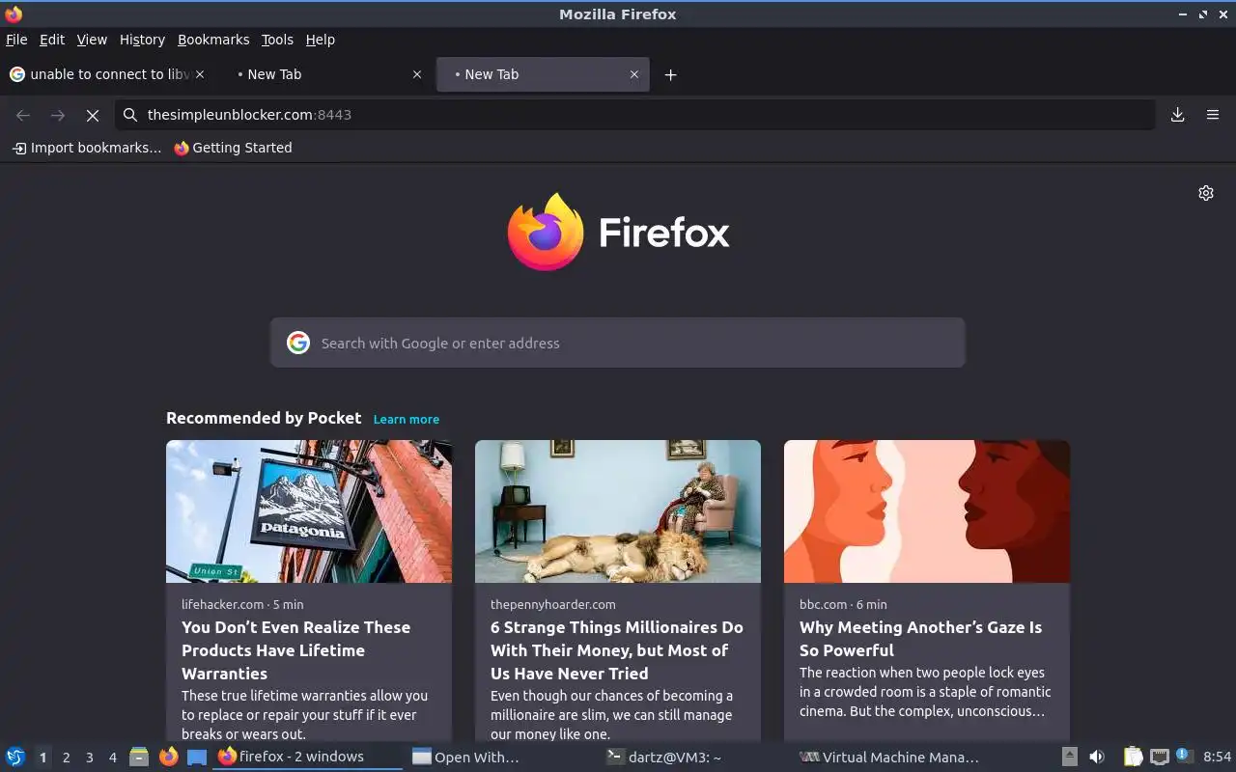Image resolution: width=1236 pixels, height=772 pixels.
Task: Open the system start menu icon in taskbar
Action: click(15, 757)
